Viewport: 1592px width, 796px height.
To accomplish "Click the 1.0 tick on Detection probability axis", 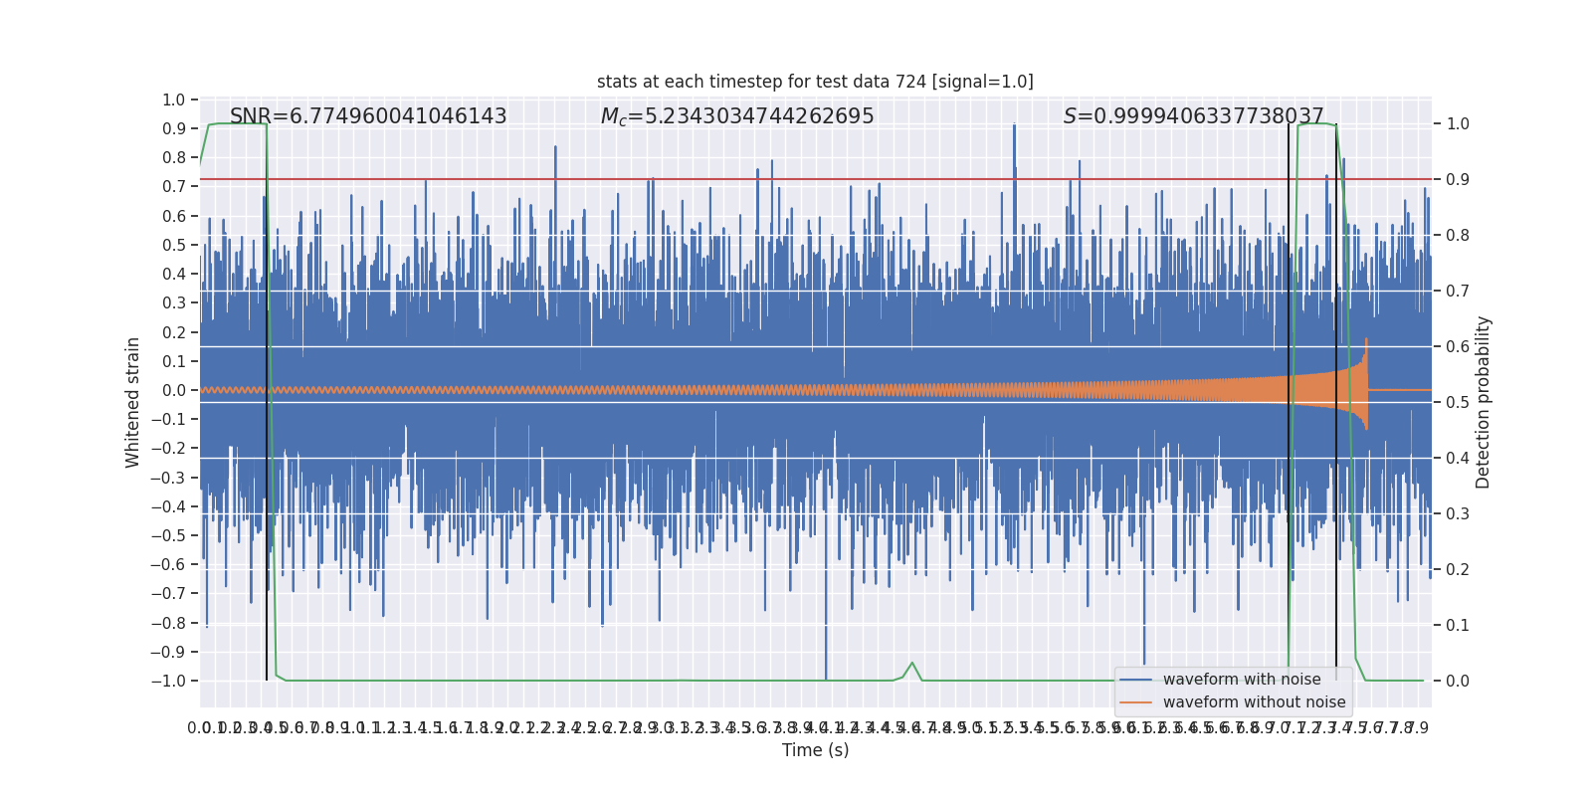I will (1458, 124).
